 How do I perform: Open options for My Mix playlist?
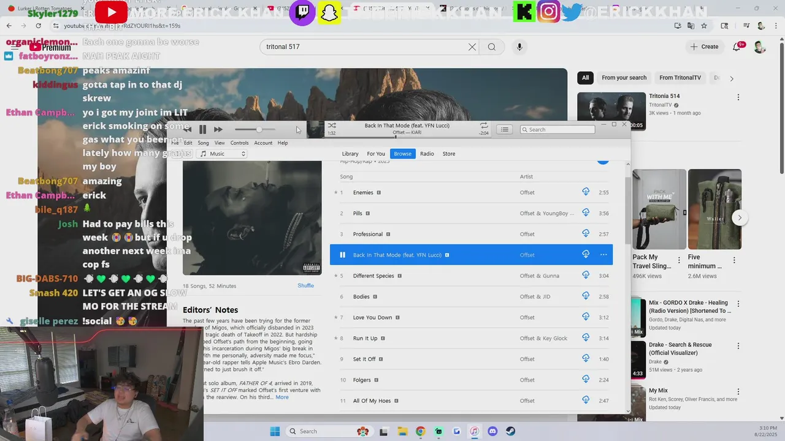[x=738, y=392]
